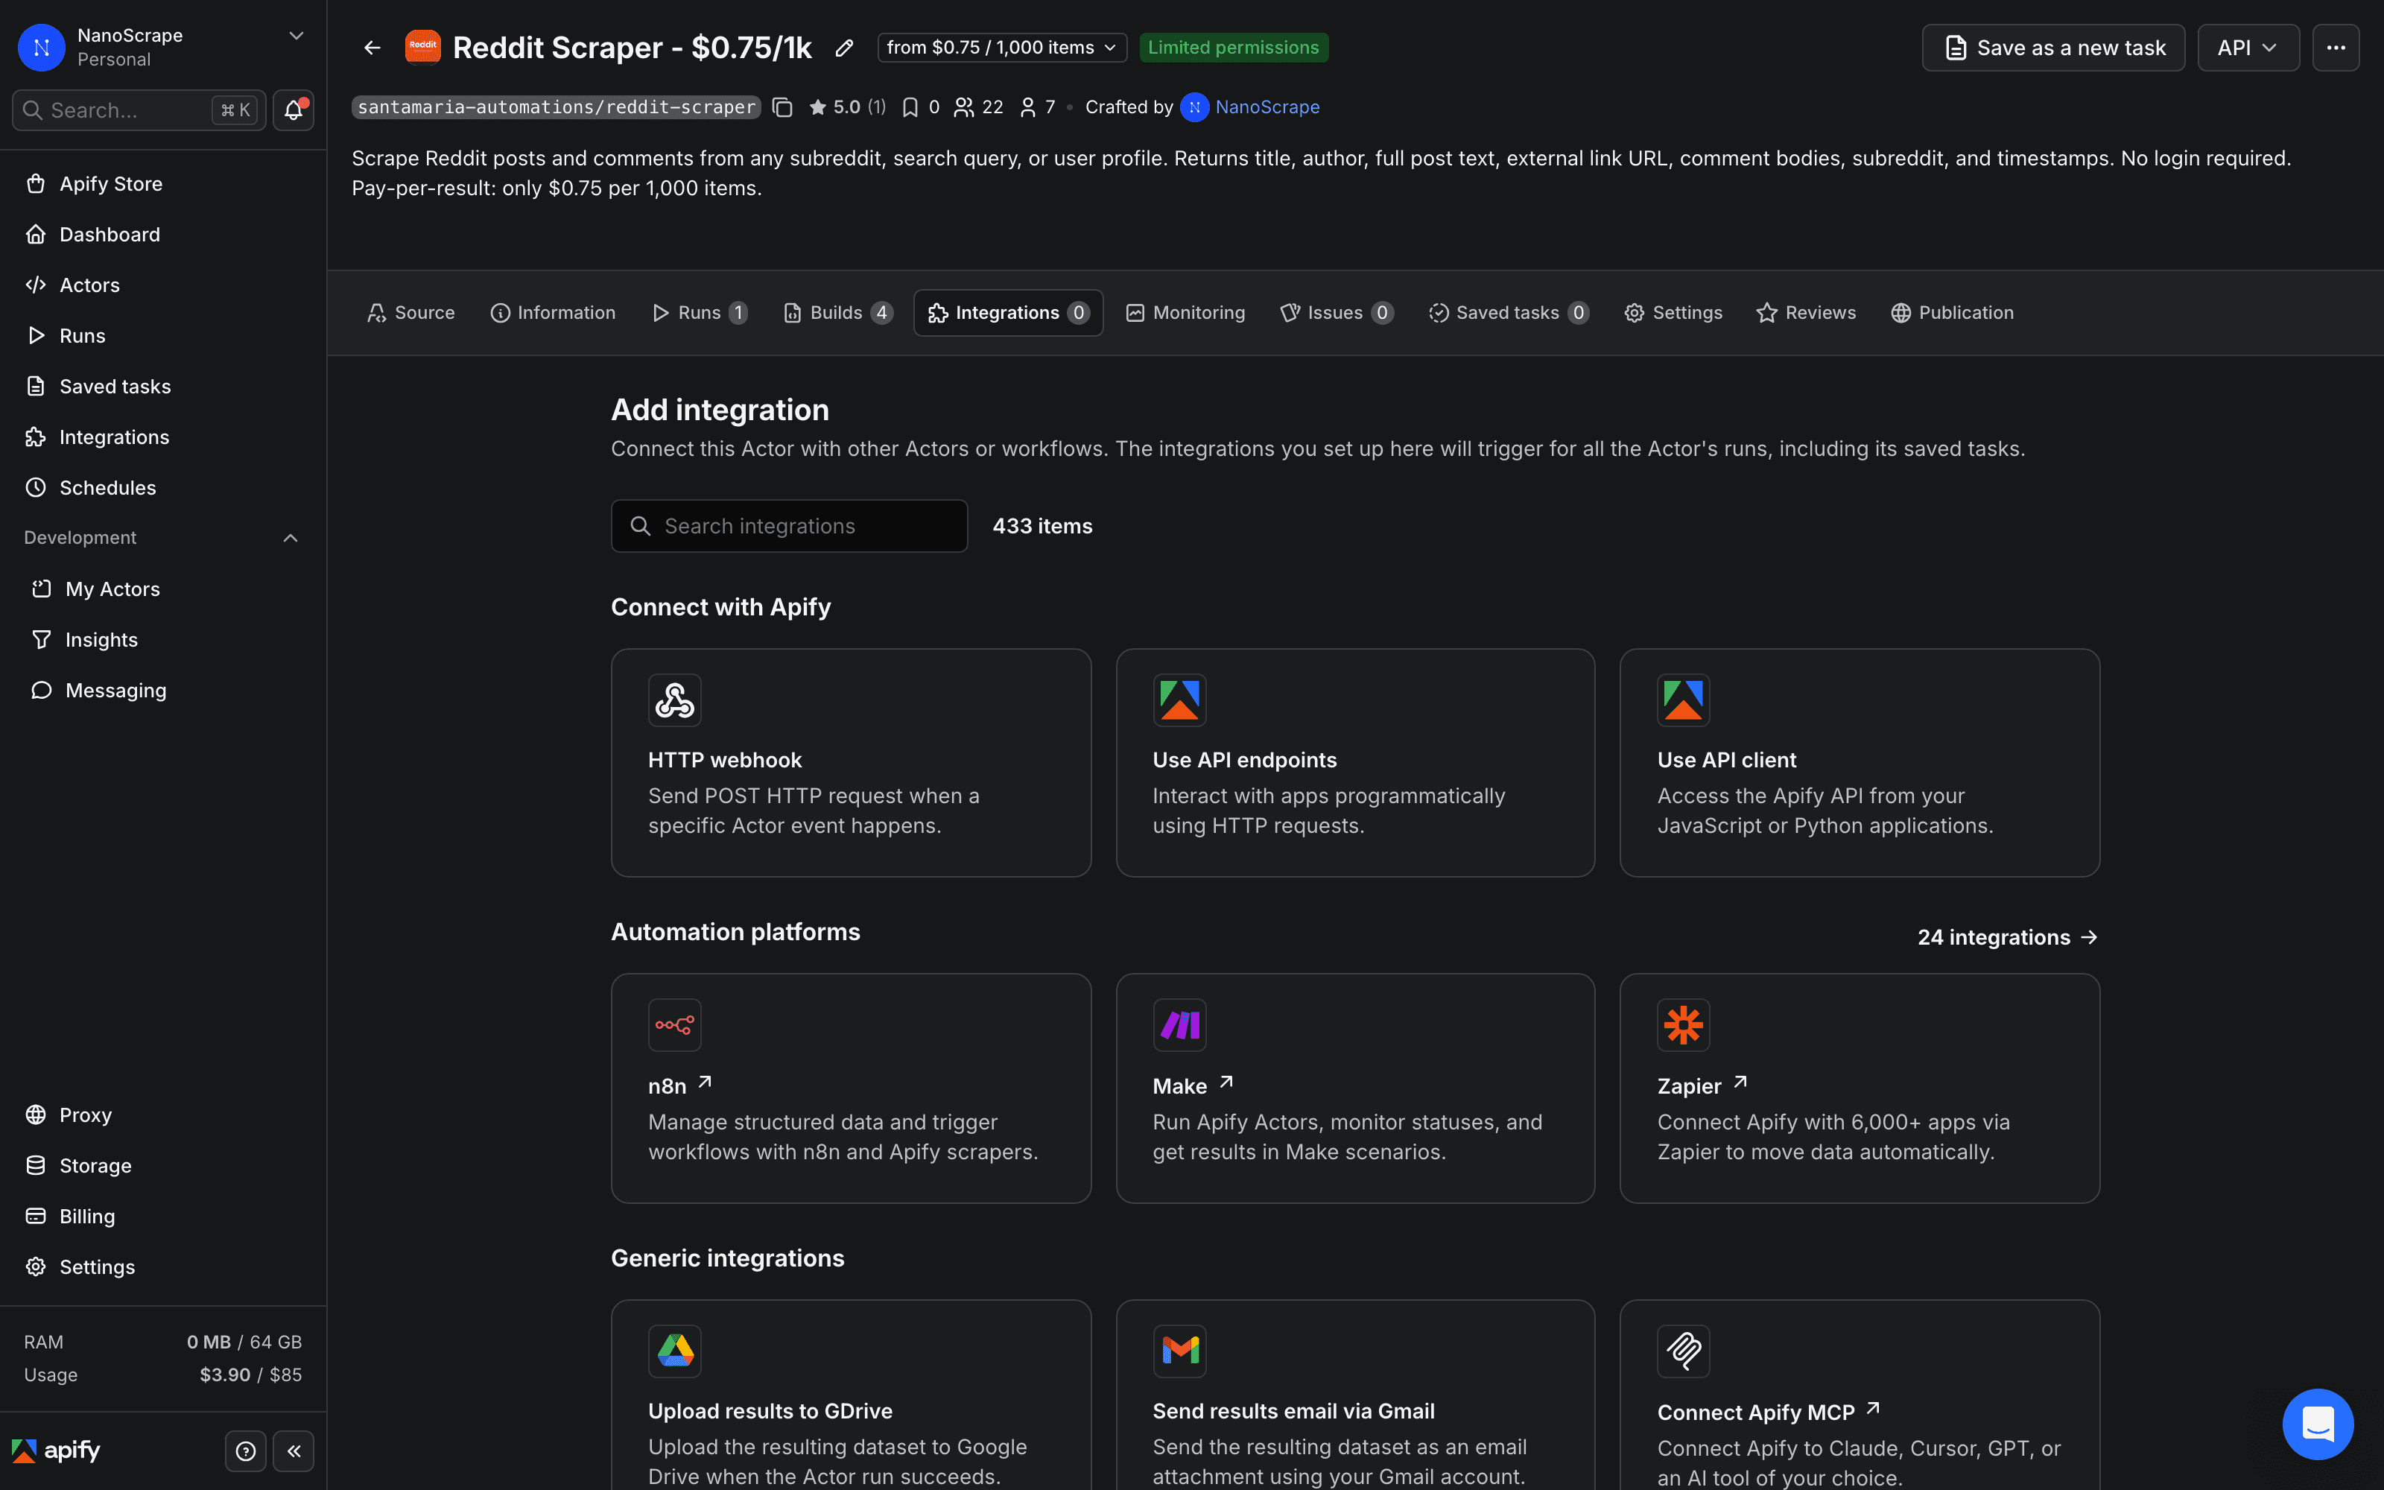This screenshot has height=1490, width=2384.
Task: Collapse the sidebar with double chevron icon
Action: click(x=294, y=1451)
